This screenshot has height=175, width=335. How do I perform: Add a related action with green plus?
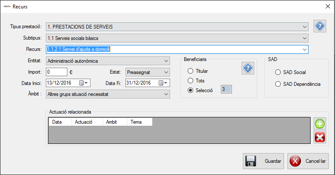click(x=320, y=124)
